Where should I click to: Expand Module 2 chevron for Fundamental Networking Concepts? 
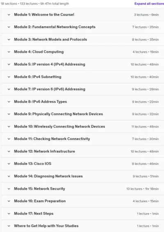[9, 27]
